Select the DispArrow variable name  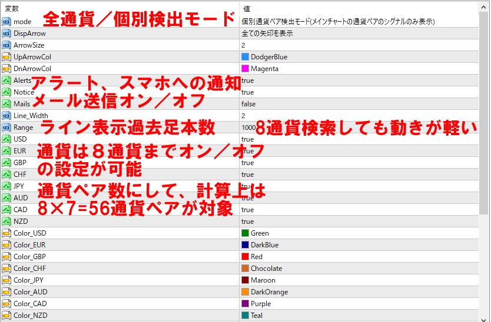pyautogui.click(x=29, y=33)
